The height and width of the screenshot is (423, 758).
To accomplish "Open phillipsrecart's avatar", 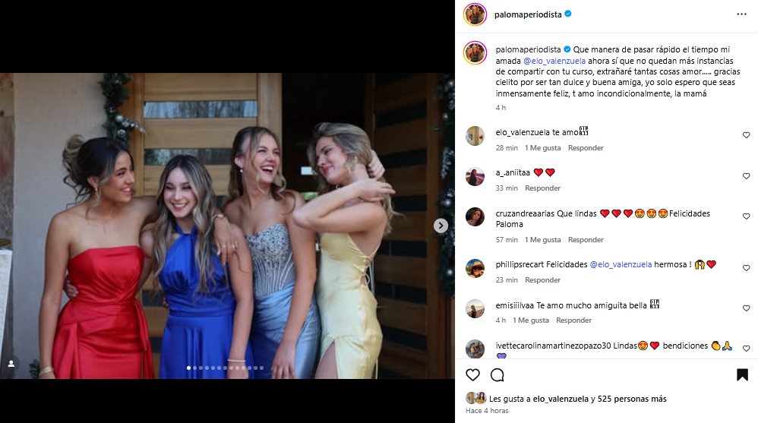I will tap(475, 268).
